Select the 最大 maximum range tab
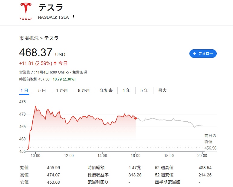Screen dimensions: 233x187 click(162, 90)
